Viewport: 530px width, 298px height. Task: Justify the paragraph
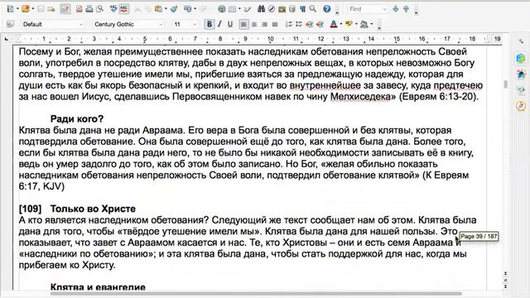coord(275,24)
